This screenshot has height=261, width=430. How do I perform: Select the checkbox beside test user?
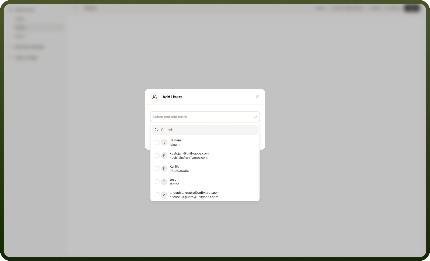157,181
